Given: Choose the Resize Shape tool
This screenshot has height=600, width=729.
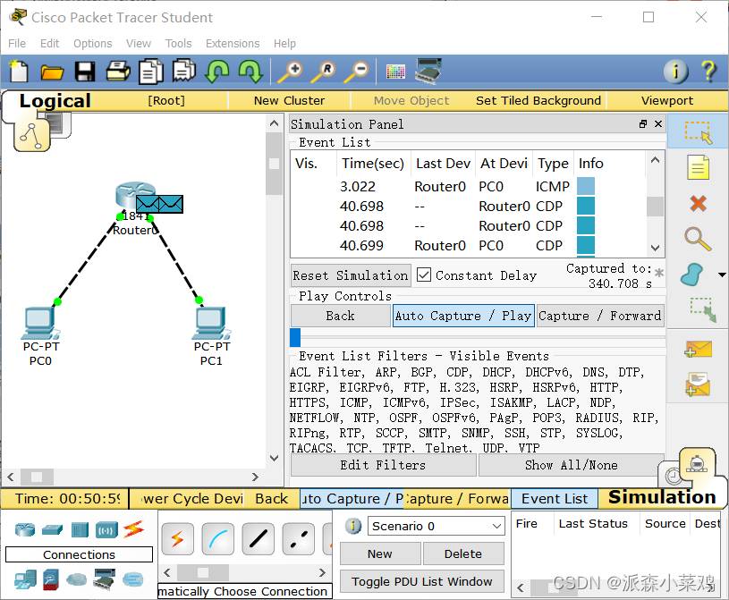Looking at the screenshot, I should click(703, 309).
